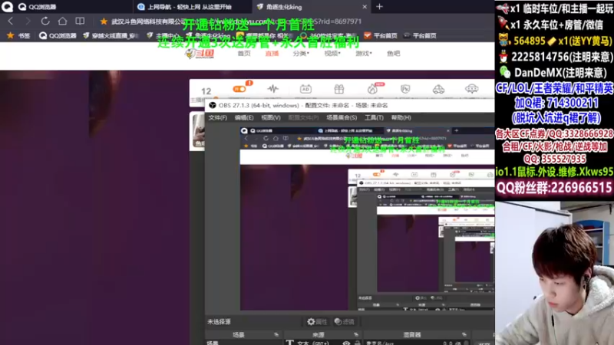Open the flame icon with NEW badge

tap(373, 89)
